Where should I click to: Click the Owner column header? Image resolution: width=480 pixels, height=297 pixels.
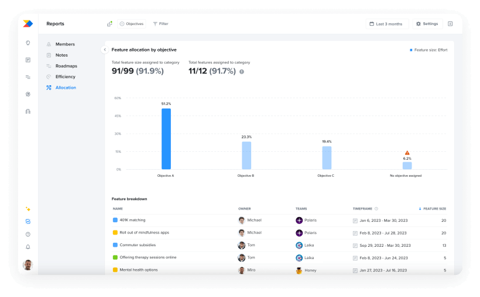point(244,209)
